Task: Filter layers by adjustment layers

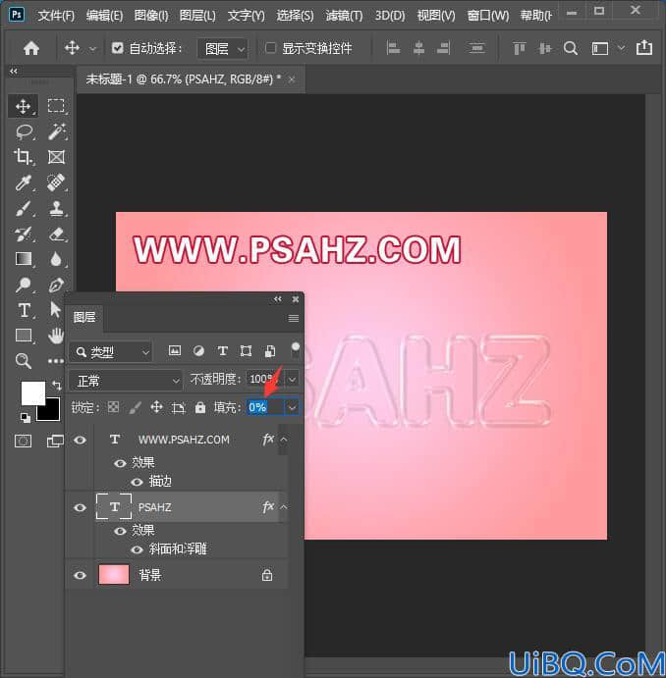Action: tap(198, 351)
